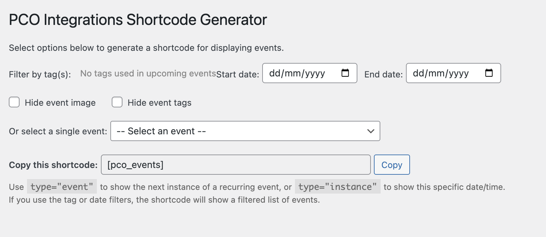Click the 'Copy this shortcode:' label

tap(53, 165)
